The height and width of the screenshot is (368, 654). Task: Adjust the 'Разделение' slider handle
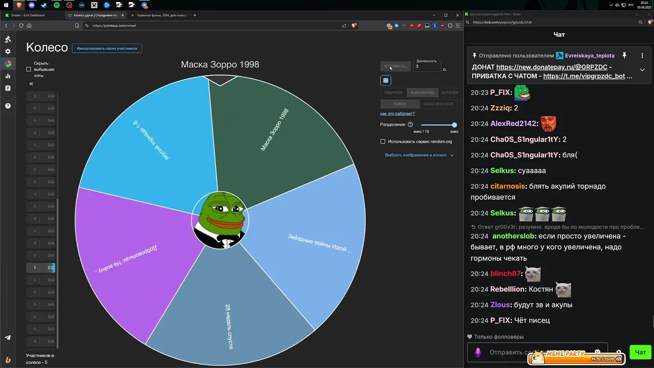pos(454,125)
